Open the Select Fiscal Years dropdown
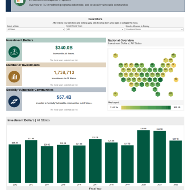 [x=95, y=30]
